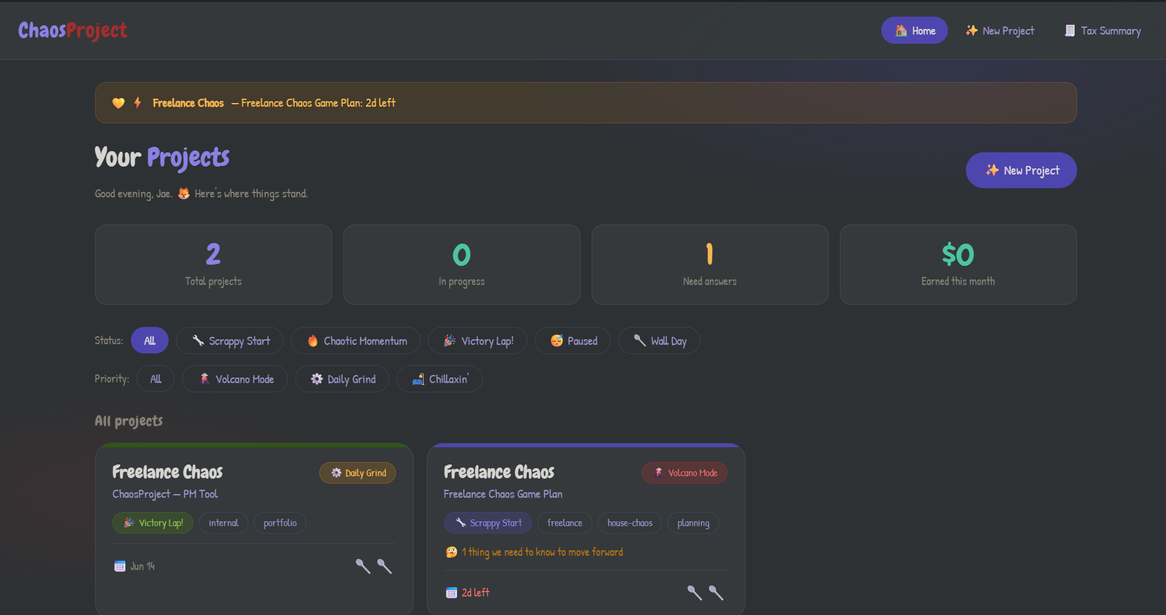Click the left spoon icon on PM Tool card
Image resolution: width=1166 pixels, height=615 pixels.
363,566
